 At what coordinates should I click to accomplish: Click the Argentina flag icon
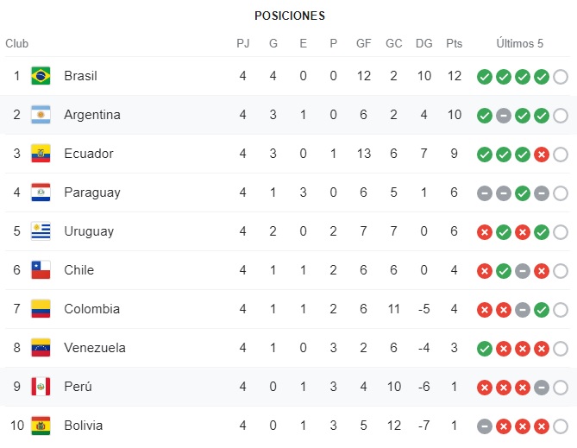[x=41, y=115]
